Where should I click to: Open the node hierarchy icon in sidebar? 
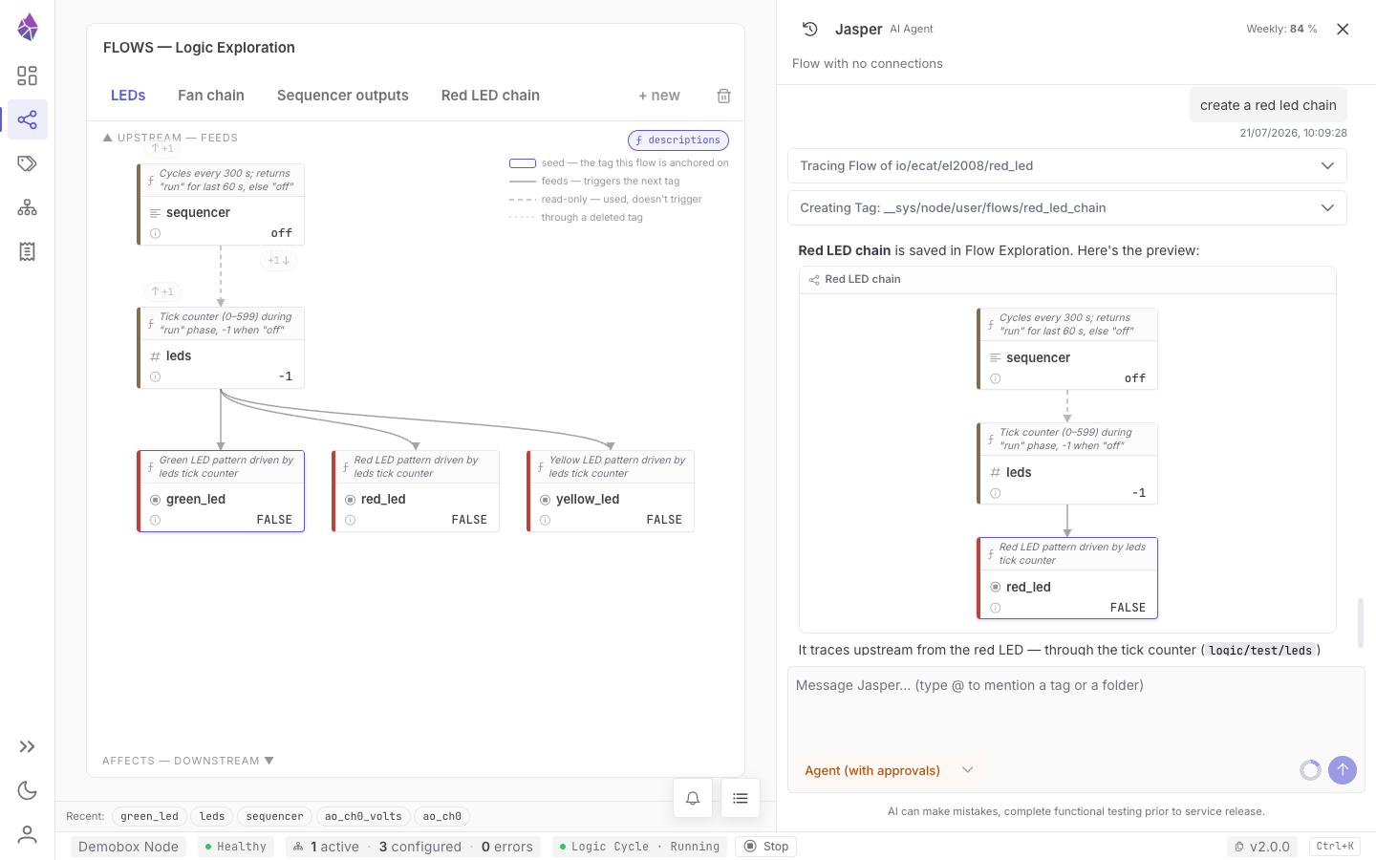pos(28,207)
